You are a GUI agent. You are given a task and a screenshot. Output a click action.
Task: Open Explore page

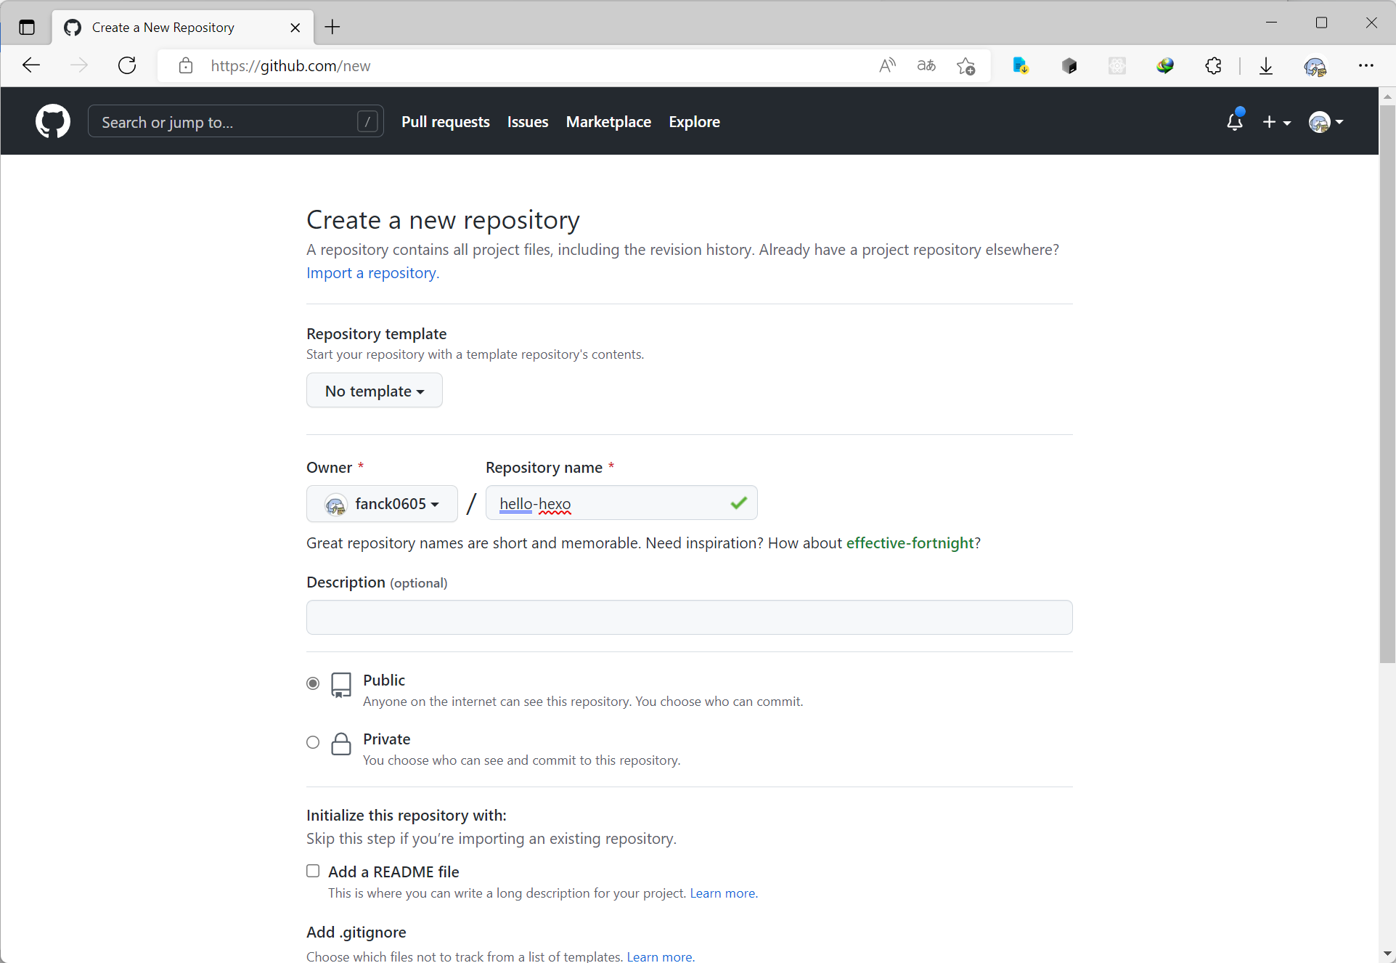click(x=694, y=122)
